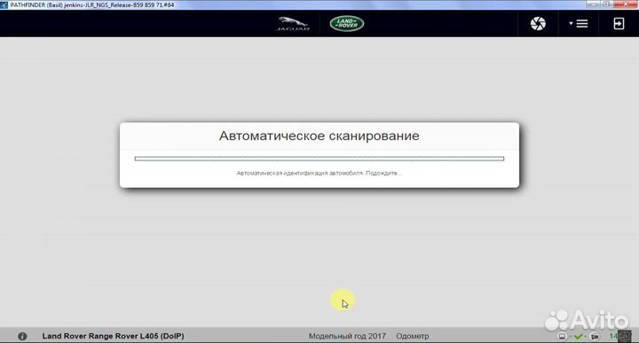Expand the small arrow beside hamburger menu
The image size is (639, 343).
pyautogui.click(x=571, y=23)
